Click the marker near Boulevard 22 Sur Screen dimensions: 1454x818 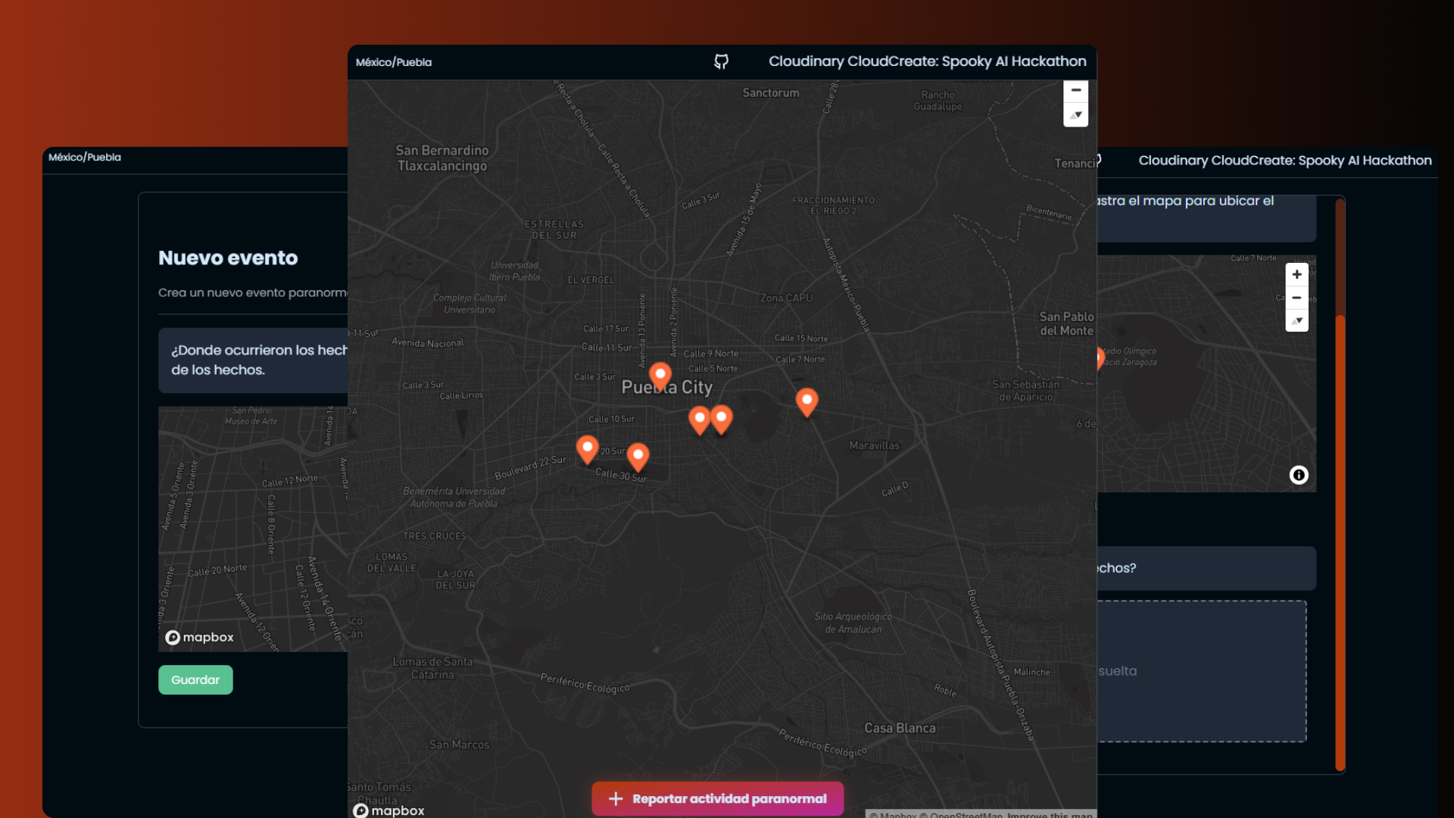pos(587,448)
